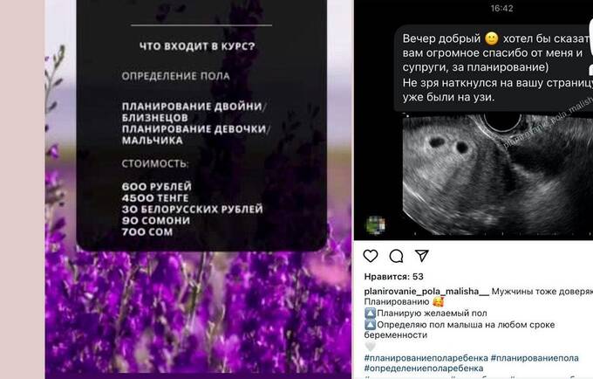Screen dimensions: 593x379
Task: Click 'ПЛАНИРОВАНИЕ ДВОЙНИ/БЛИЗНЕЦОВ' text
Action: coord(194,112)
